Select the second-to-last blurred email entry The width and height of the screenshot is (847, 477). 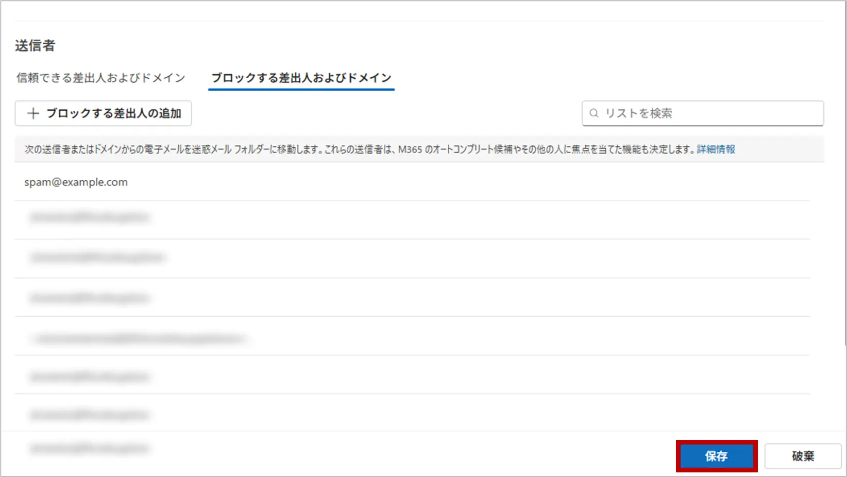coord(90,415)
